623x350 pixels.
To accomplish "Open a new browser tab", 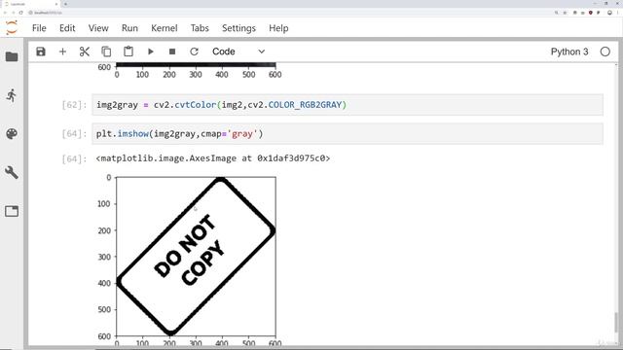I will (65, 4).
